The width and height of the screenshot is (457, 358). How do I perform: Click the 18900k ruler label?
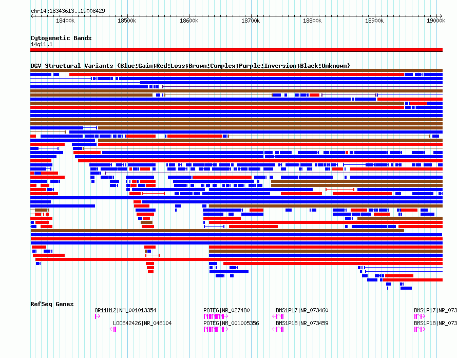(374, 21)
